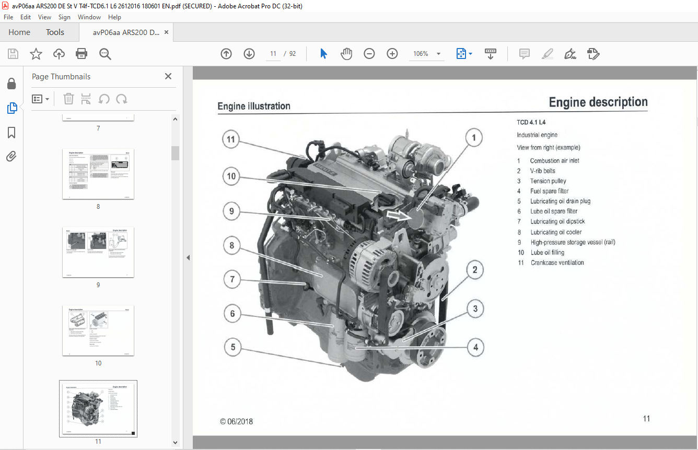Open the Edit menu

click(26, 17)
